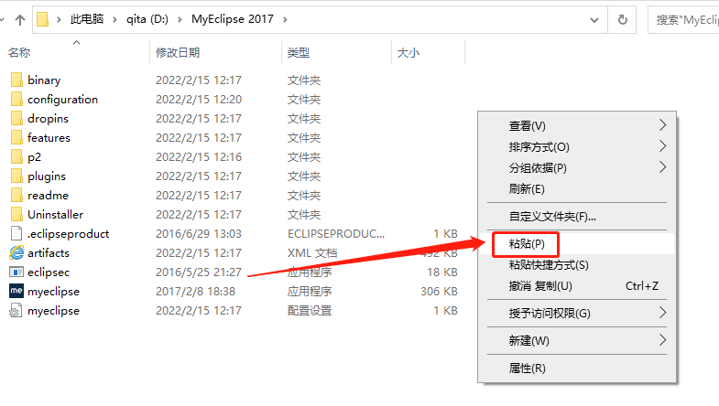Image resolution: width=719 pixels, height=406 pixels.
Task: Sort by 修改日期 column header
Action: coord(178,53)
